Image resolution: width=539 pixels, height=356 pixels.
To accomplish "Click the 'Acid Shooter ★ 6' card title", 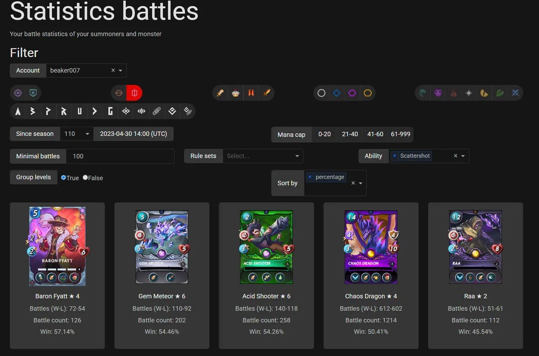I will pos(266,296).
